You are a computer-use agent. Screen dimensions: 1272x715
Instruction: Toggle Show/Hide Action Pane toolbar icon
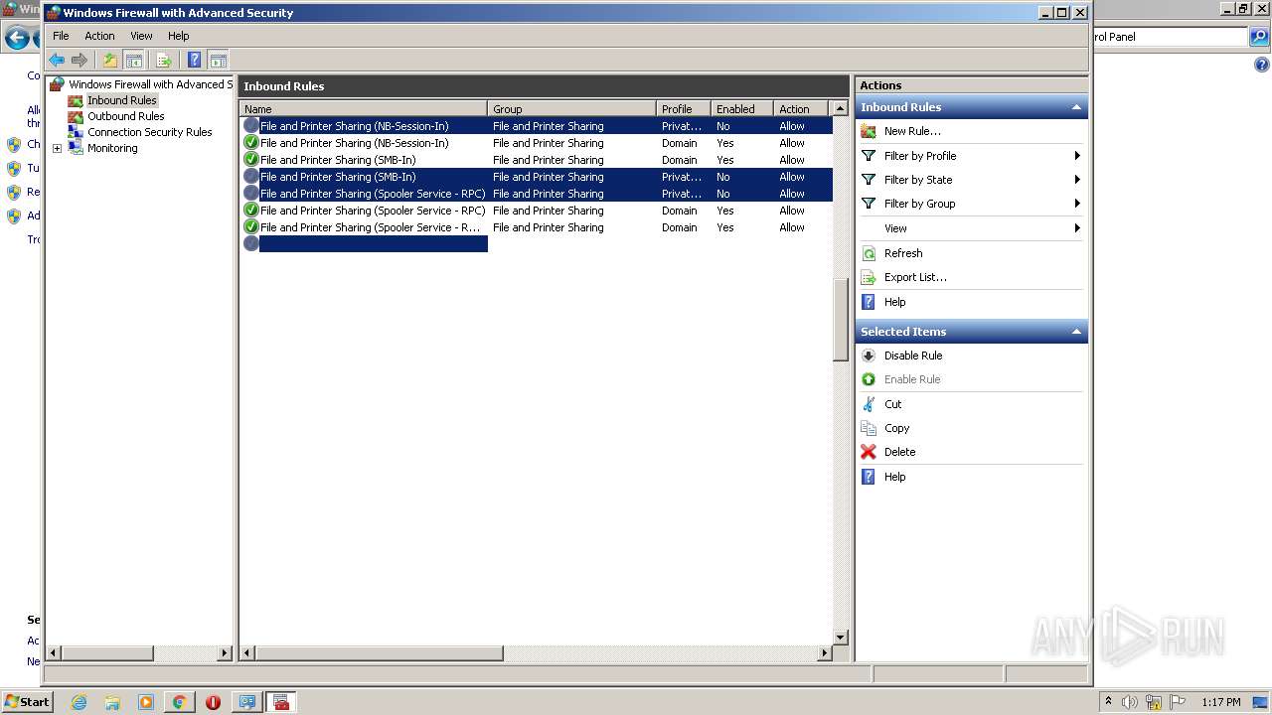219,61
